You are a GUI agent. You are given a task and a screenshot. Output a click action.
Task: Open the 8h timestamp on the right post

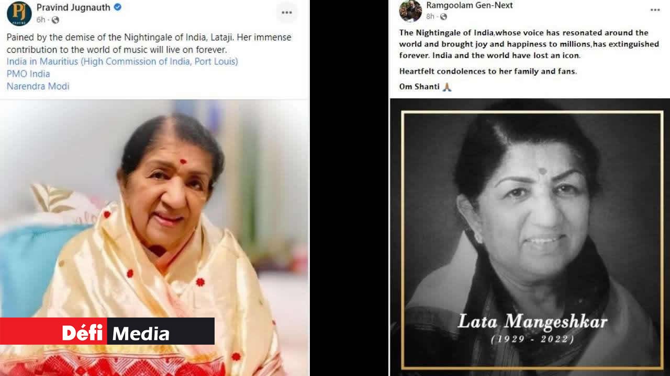pos(430,17)
